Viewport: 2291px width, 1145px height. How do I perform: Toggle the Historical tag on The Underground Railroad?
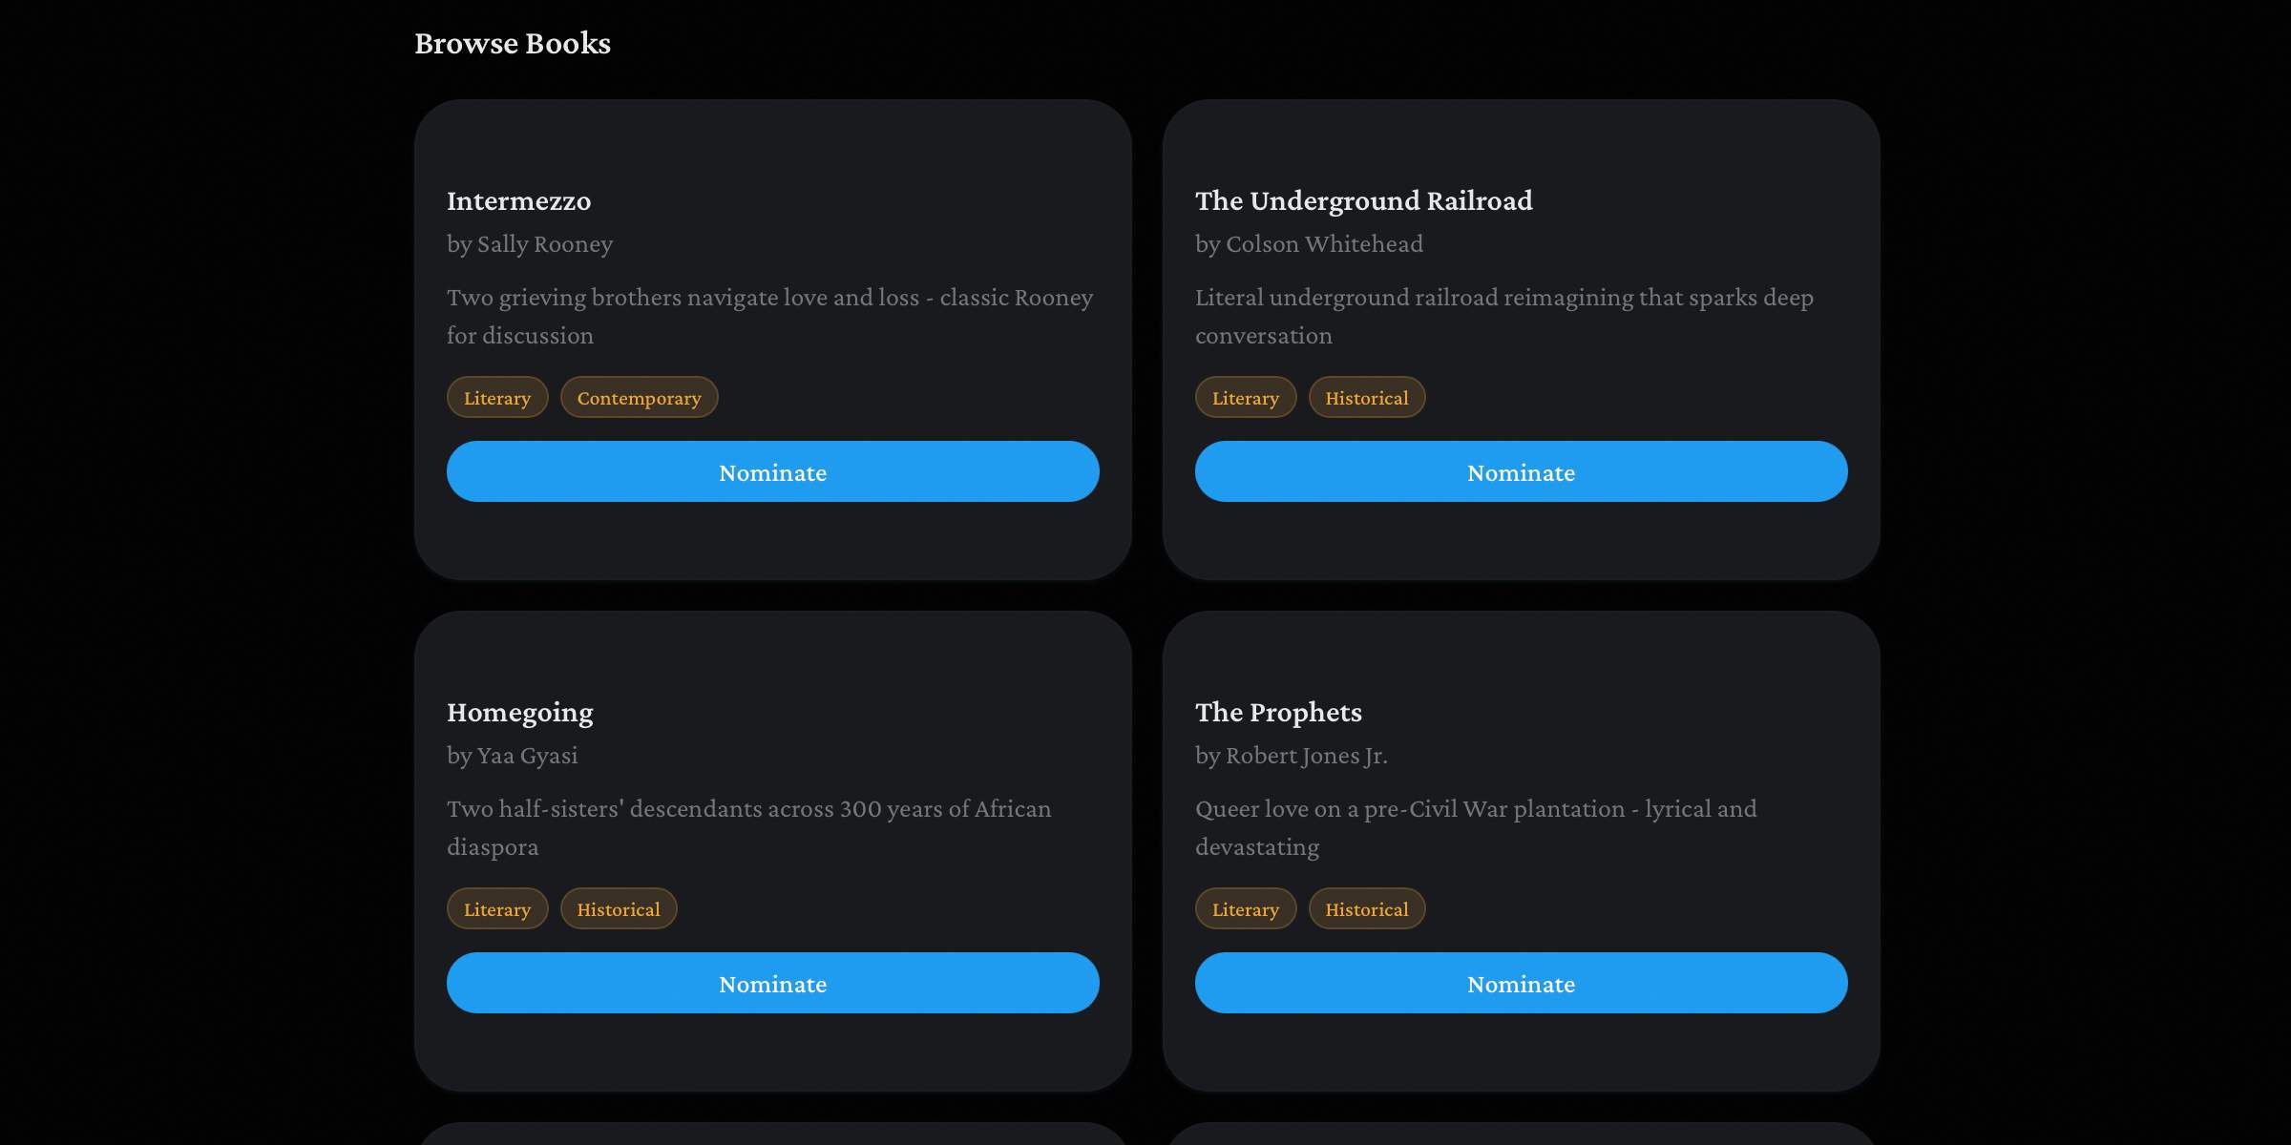coord(1367,397)
